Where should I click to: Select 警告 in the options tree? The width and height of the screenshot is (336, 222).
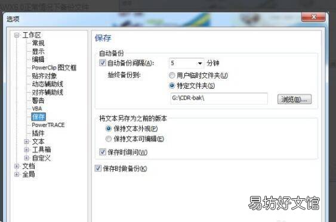tap(38, 101)
